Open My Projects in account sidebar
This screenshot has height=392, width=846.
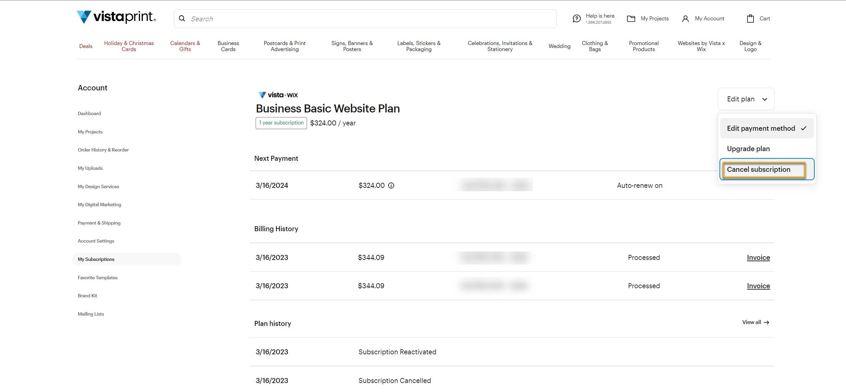pos(90,132)
